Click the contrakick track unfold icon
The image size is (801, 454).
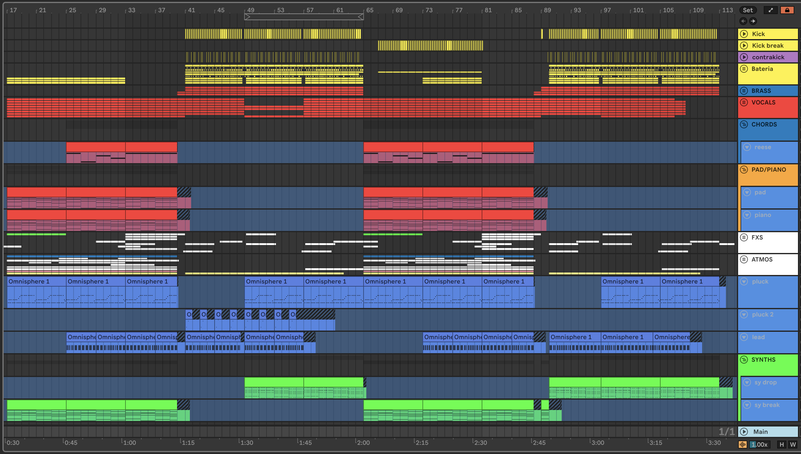pyautogui.click(x=744, y=57)
